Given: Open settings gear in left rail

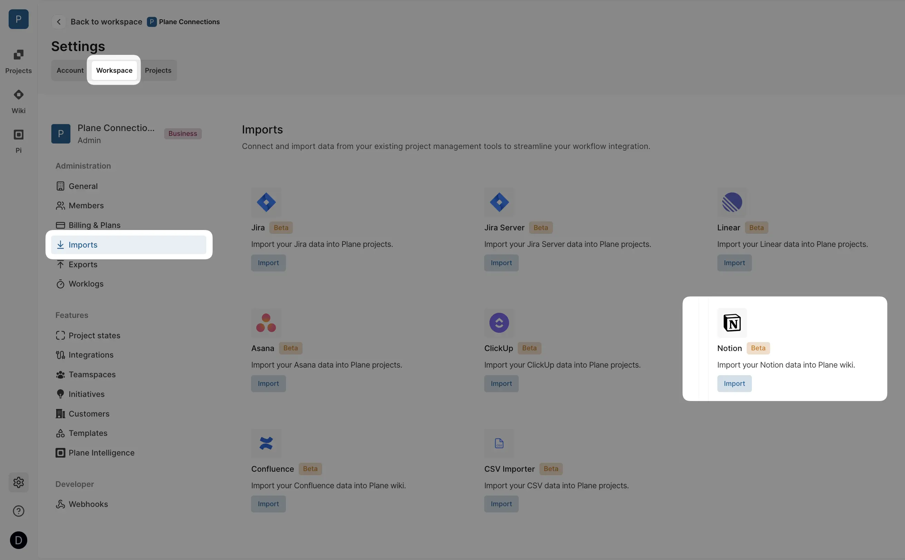Looking at the screenshot, I should click(x=19, y=482).
